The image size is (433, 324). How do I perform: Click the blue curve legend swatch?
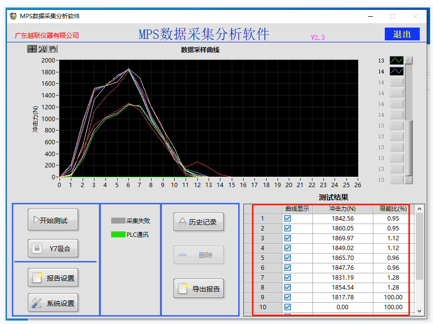(397, 71)
